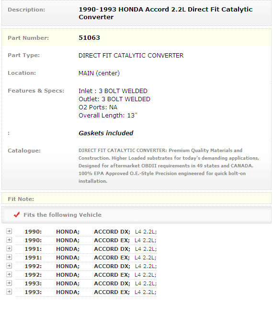Click arrow icon beside 1991 Accord EX

9,257
